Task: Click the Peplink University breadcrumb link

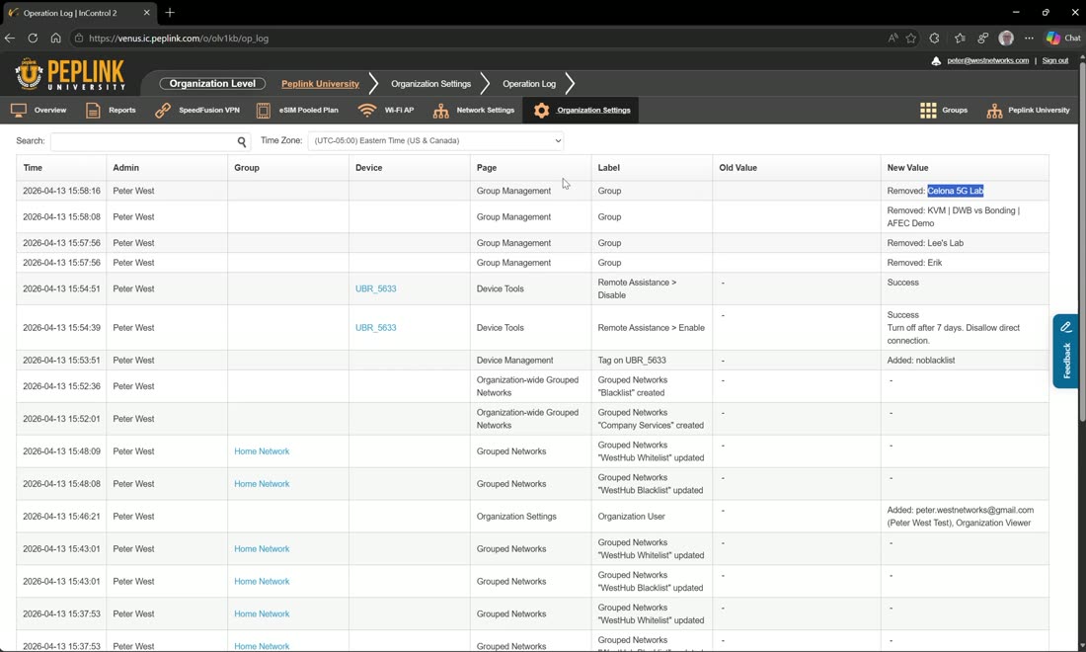Action: pyautogui.click(x=320, y=84)
